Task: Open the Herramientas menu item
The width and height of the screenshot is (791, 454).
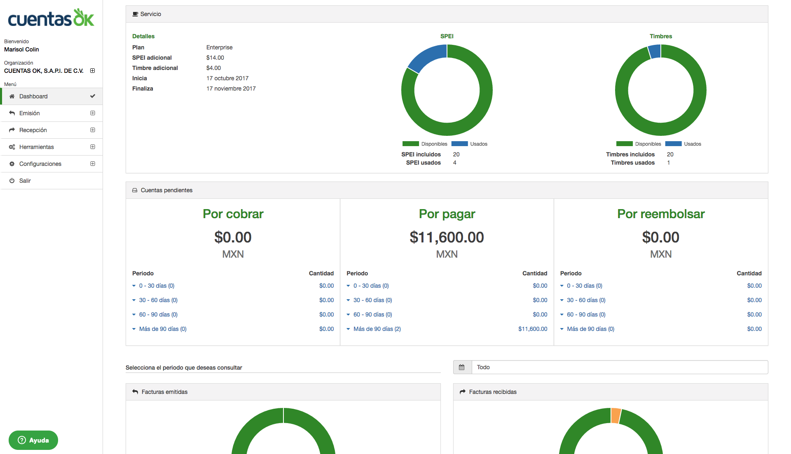Action: tap(52, 147)
